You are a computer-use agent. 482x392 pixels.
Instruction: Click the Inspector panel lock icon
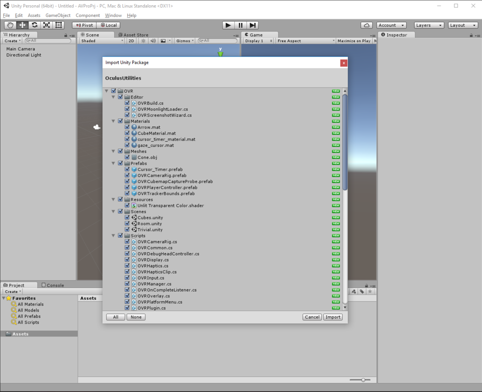pyautogui.click(x=471, y=35)
